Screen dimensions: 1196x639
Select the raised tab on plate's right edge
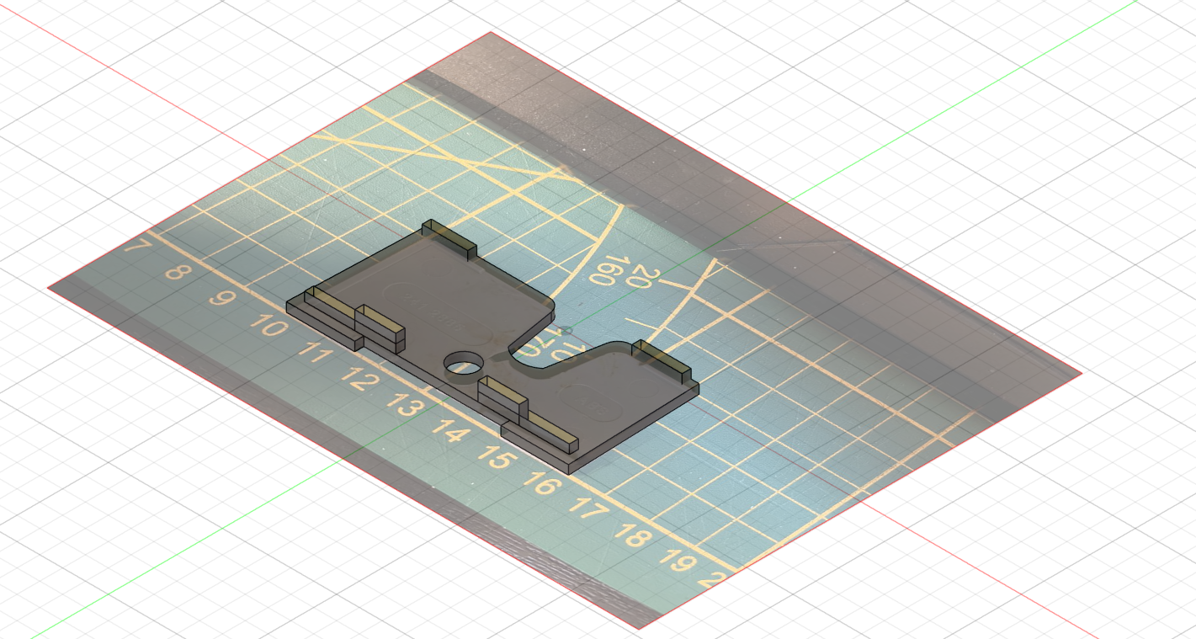[x=662, y=362]
